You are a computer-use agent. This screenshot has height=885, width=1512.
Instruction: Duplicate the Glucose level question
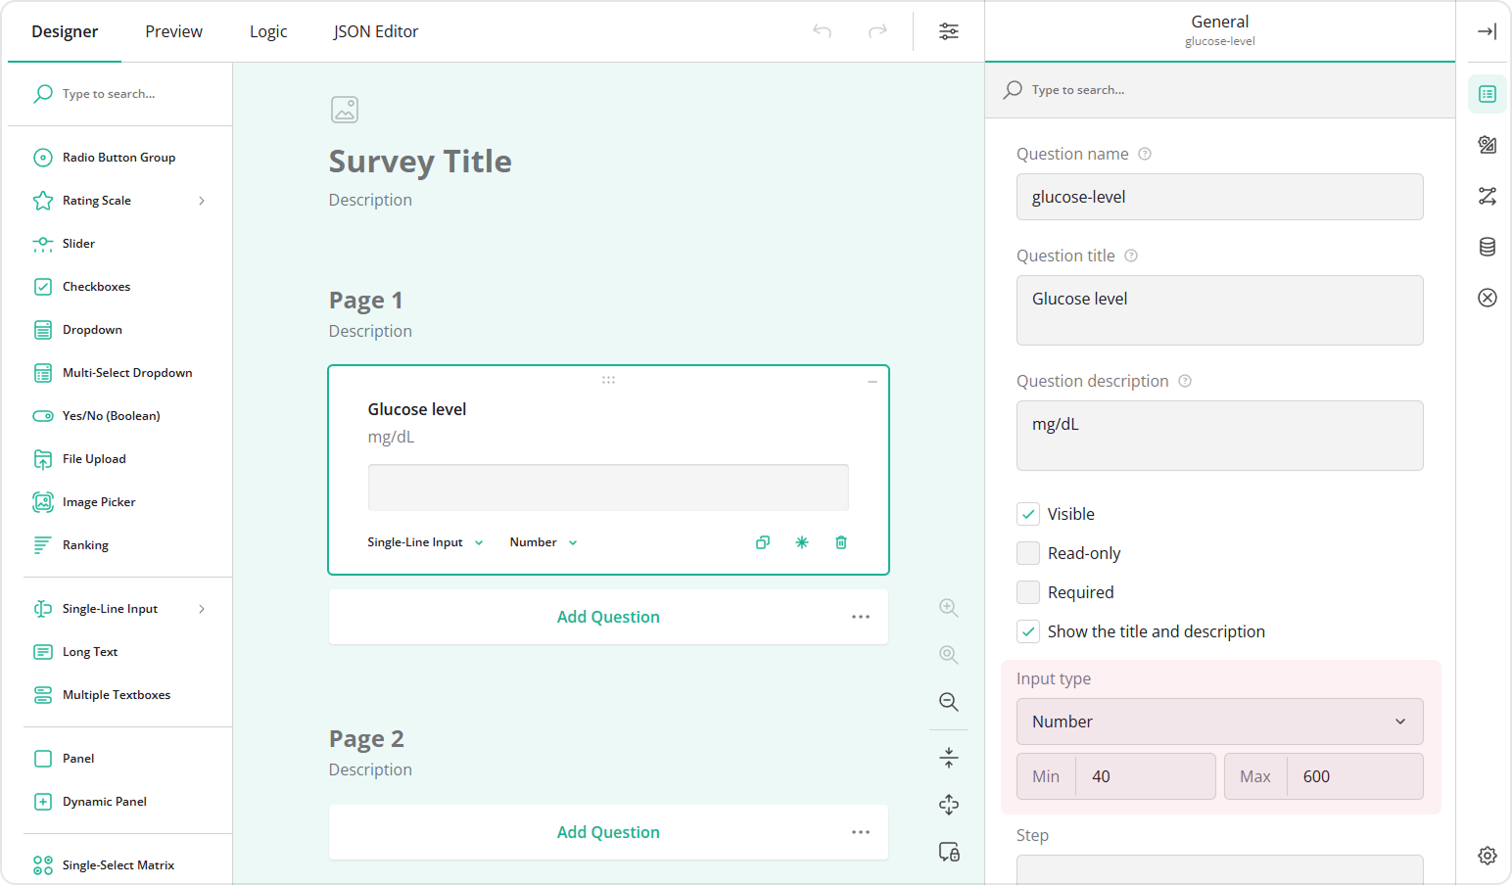coord(762,541)
